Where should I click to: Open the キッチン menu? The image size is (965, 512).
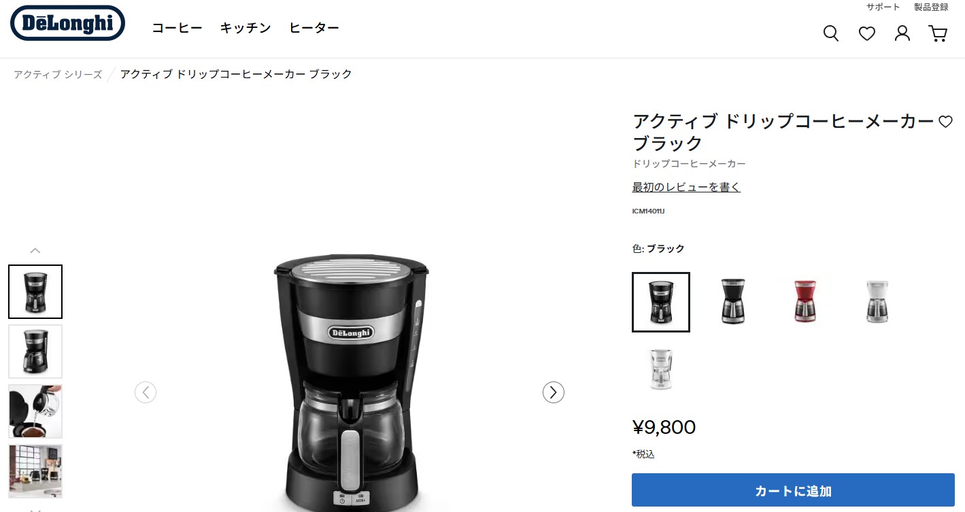tap(246, 28)
